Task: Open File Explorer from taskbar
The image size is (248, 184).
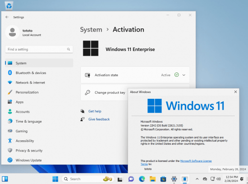Action: (152, 179)
